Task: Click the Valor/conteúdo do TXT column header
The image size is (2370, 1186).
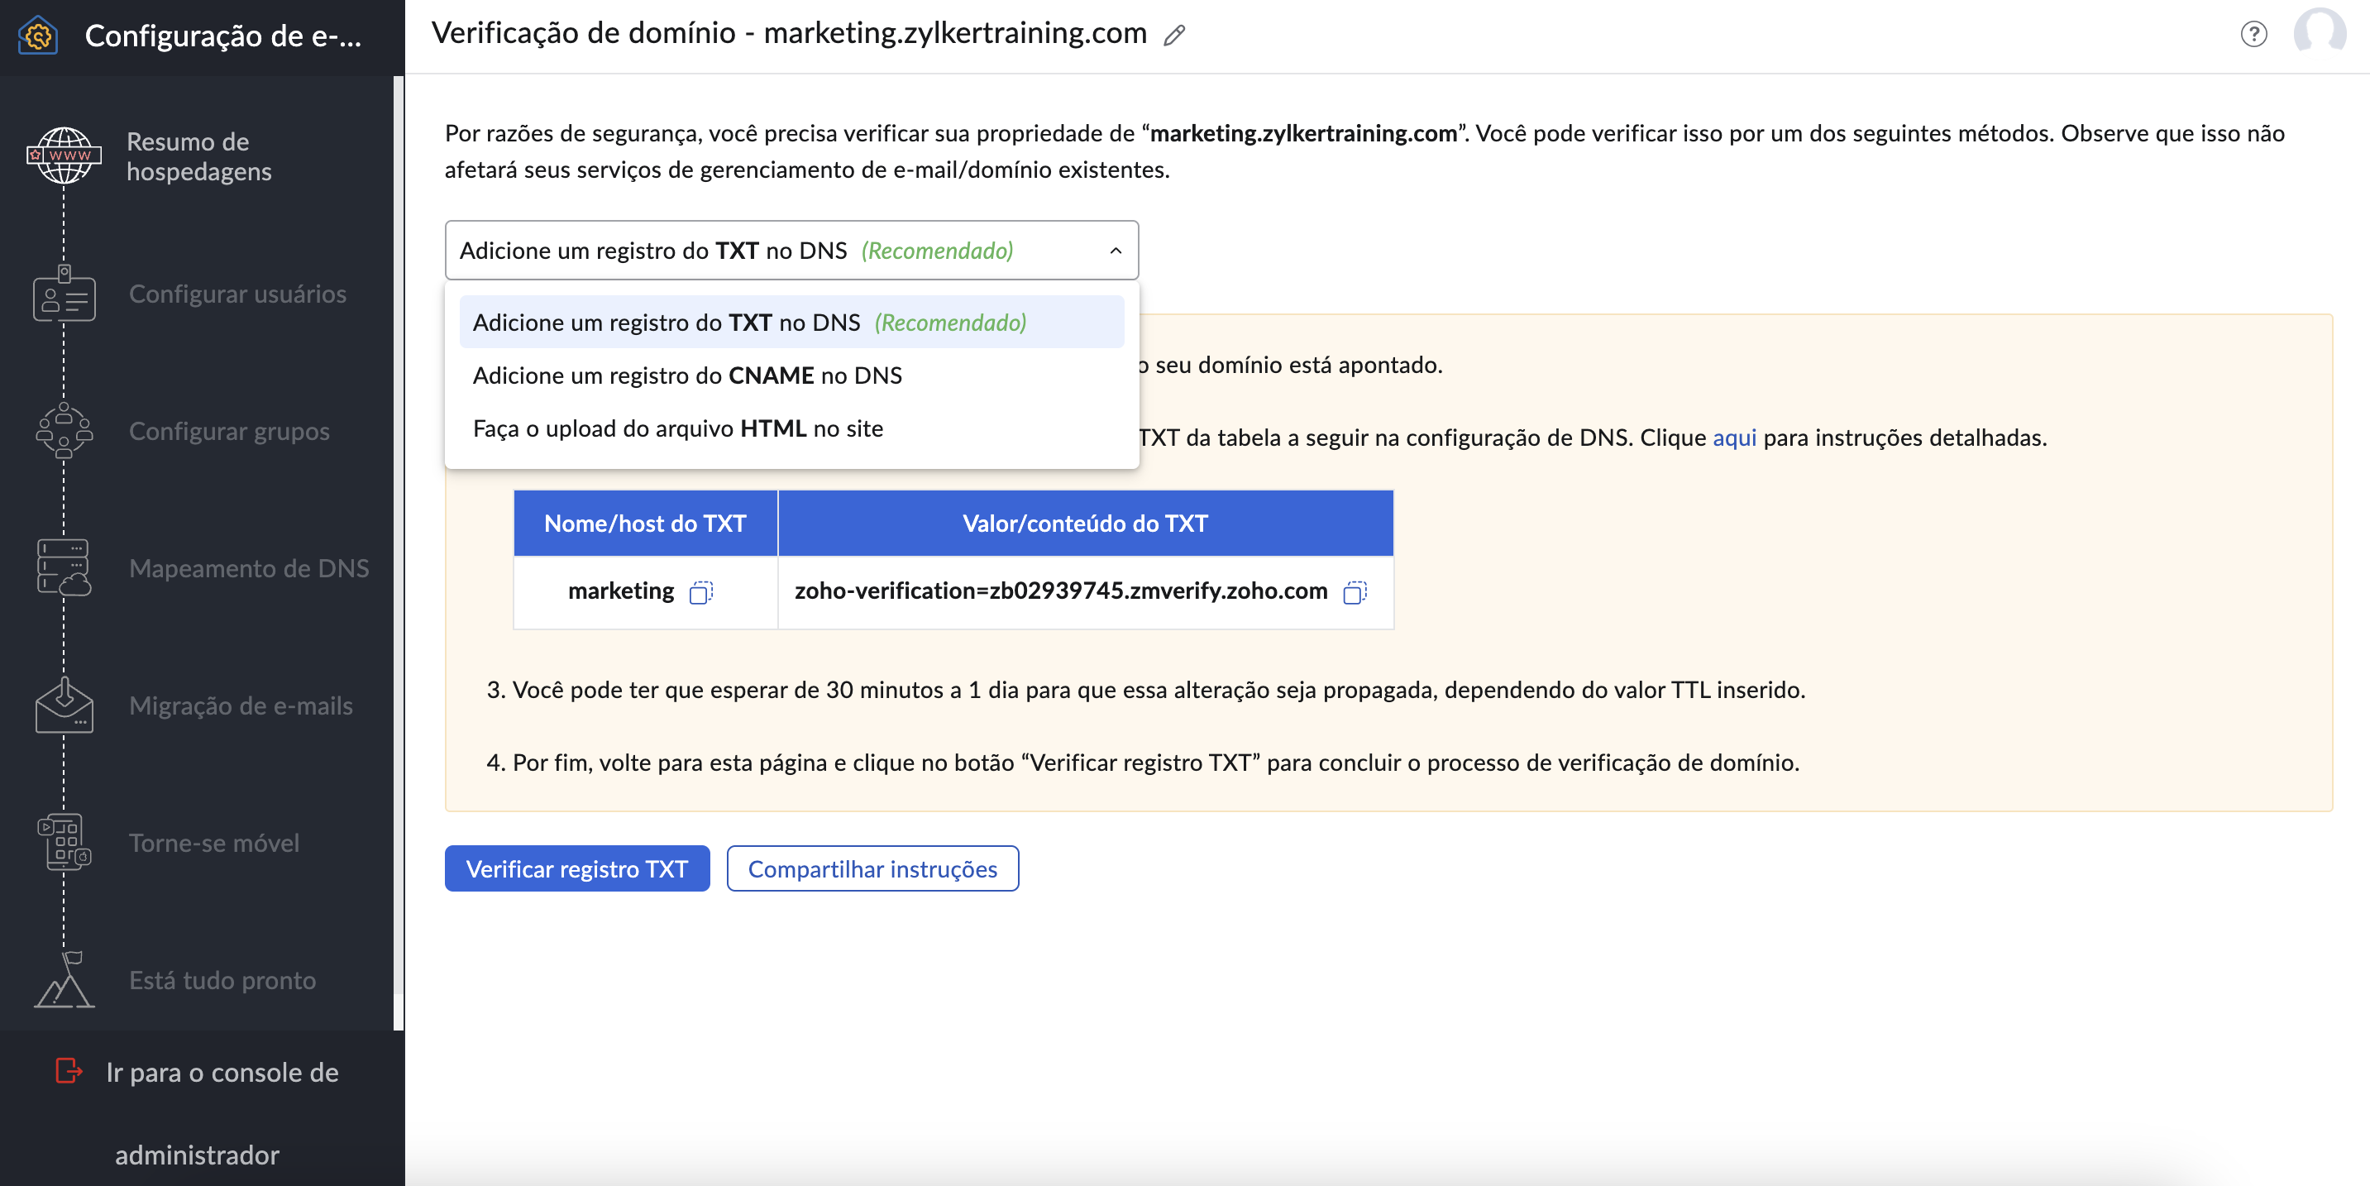Action: 1085,524
